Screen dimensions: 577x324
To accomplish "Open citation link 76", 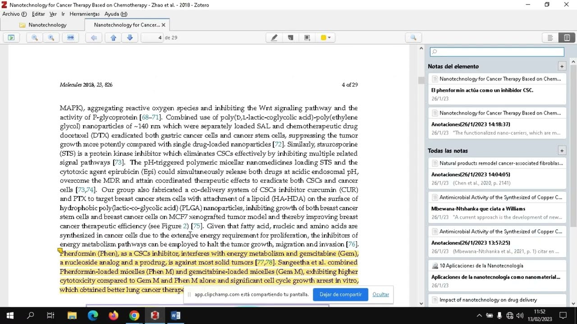I will [352, 244].
